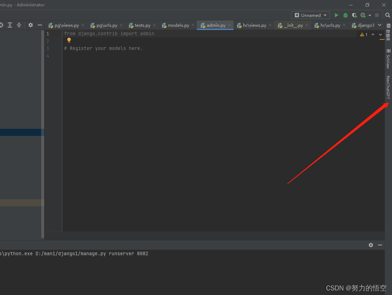
Task: Click the project panel vertical scrollbar
Action: [43, 134]
